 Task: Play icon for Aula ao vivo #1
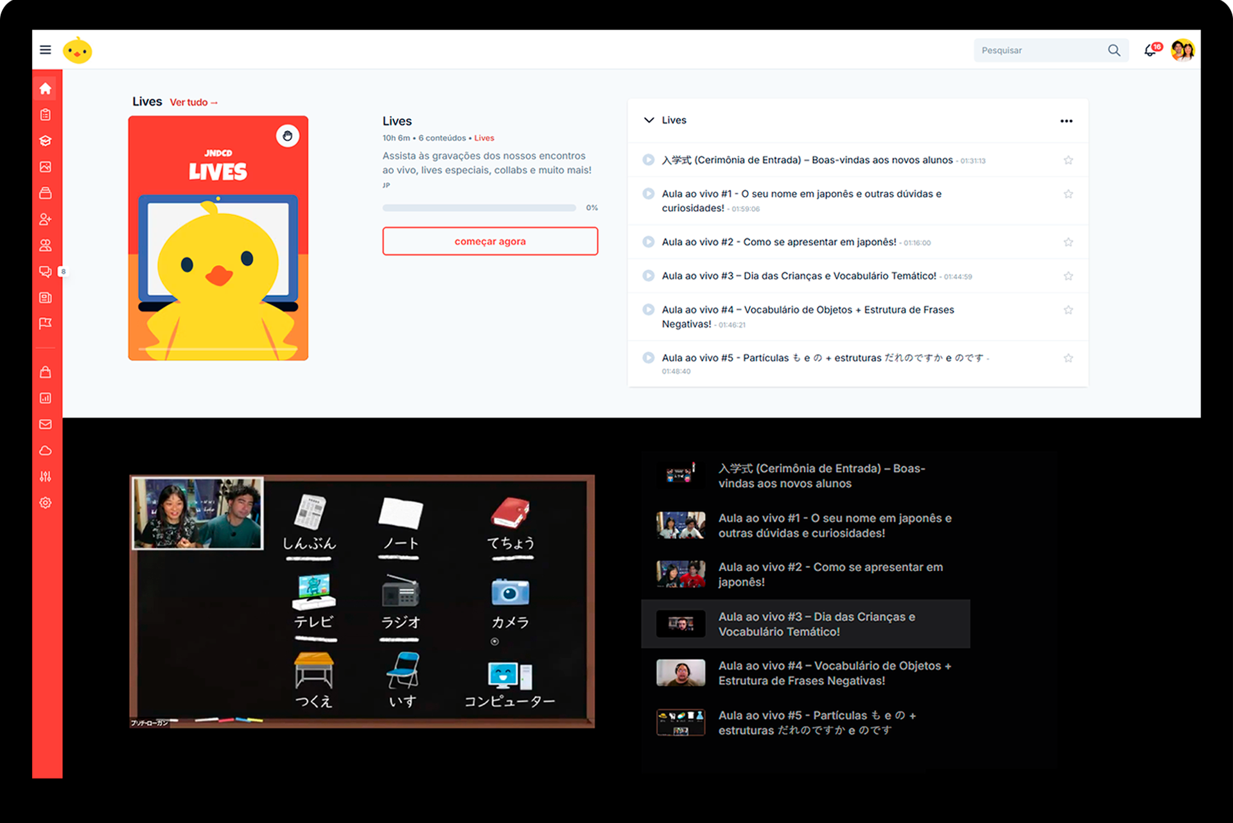[649, 194]
